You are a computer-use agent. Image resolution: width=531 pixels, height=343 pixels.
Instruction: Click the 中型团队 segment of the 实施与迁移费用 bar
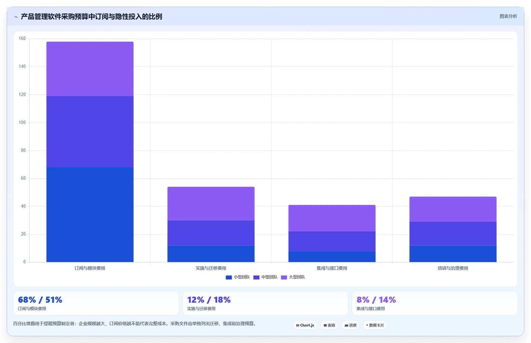(211, 233)
